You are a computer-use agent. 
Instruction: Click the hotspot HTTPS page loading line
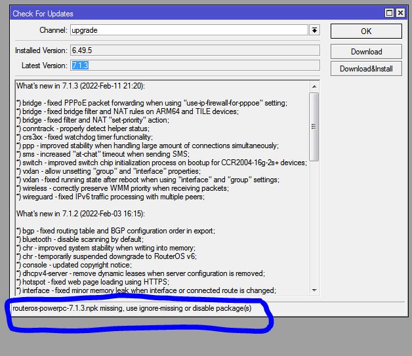[93, 282]
